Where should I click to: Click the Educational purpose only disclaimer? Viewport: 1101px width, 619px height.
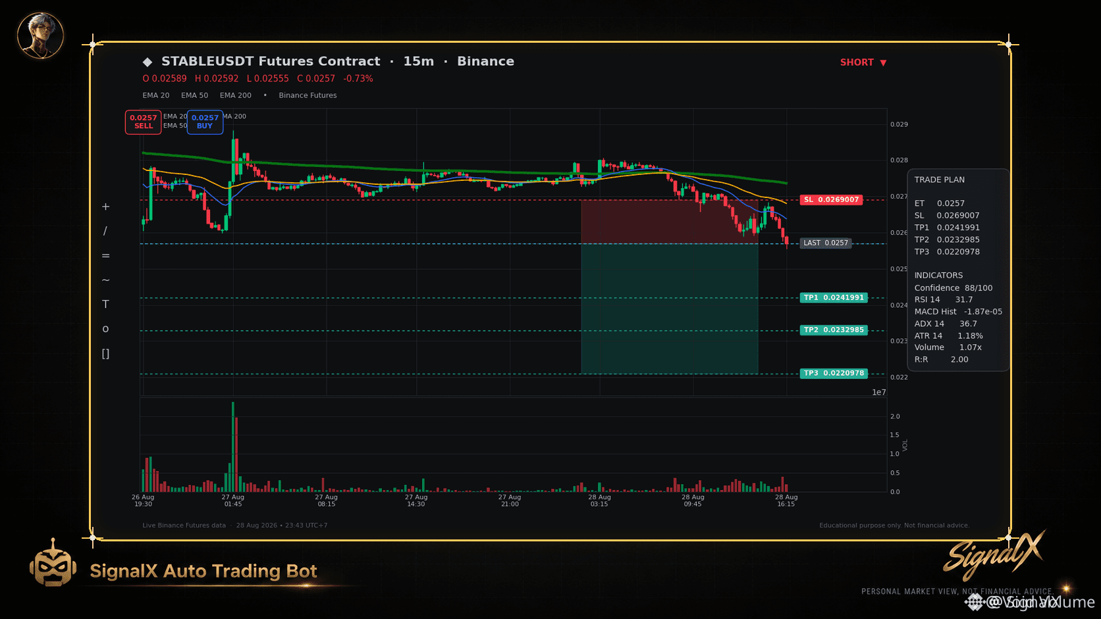(894, 526)
